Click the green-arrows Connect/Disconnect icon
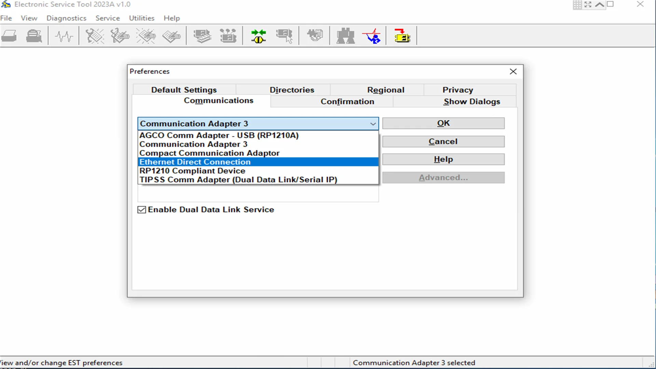Screen dimensions: 656x369 coord(258,36)
